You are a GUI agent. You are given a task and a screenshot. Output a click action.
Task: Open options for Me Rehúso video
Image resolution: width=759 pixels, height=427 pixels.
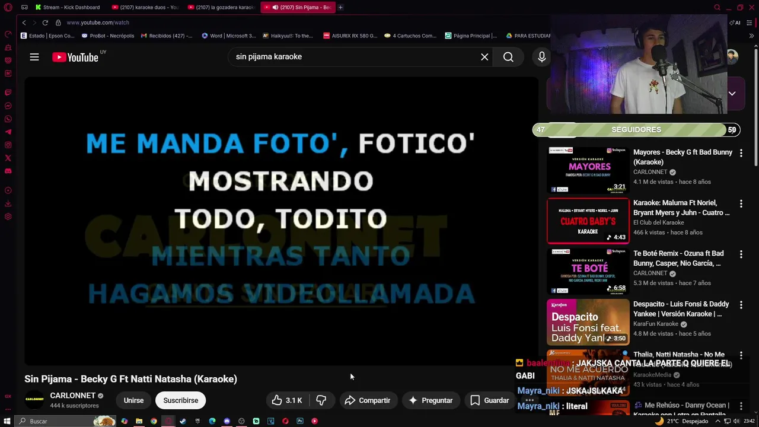(x=741, y=406)
